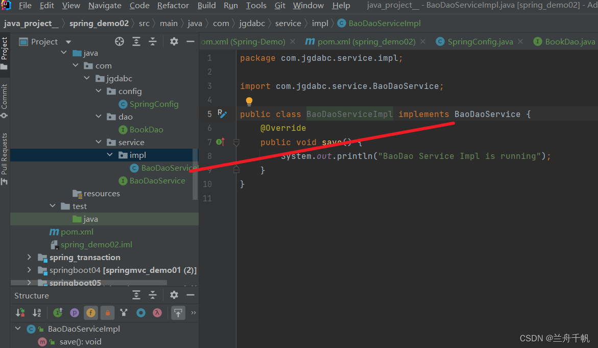Fold the save method at line 7
The image size is (598, 348).
(236, 143)
